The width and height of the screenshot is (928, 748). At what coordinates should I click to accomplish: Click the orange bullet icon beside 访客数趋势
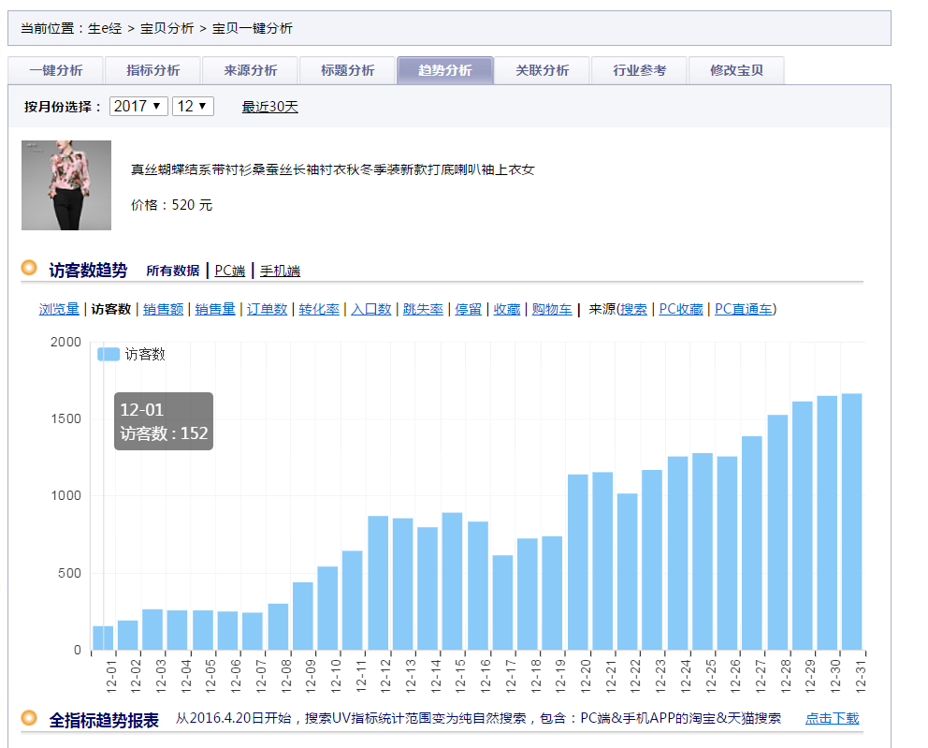pos(29,269)
